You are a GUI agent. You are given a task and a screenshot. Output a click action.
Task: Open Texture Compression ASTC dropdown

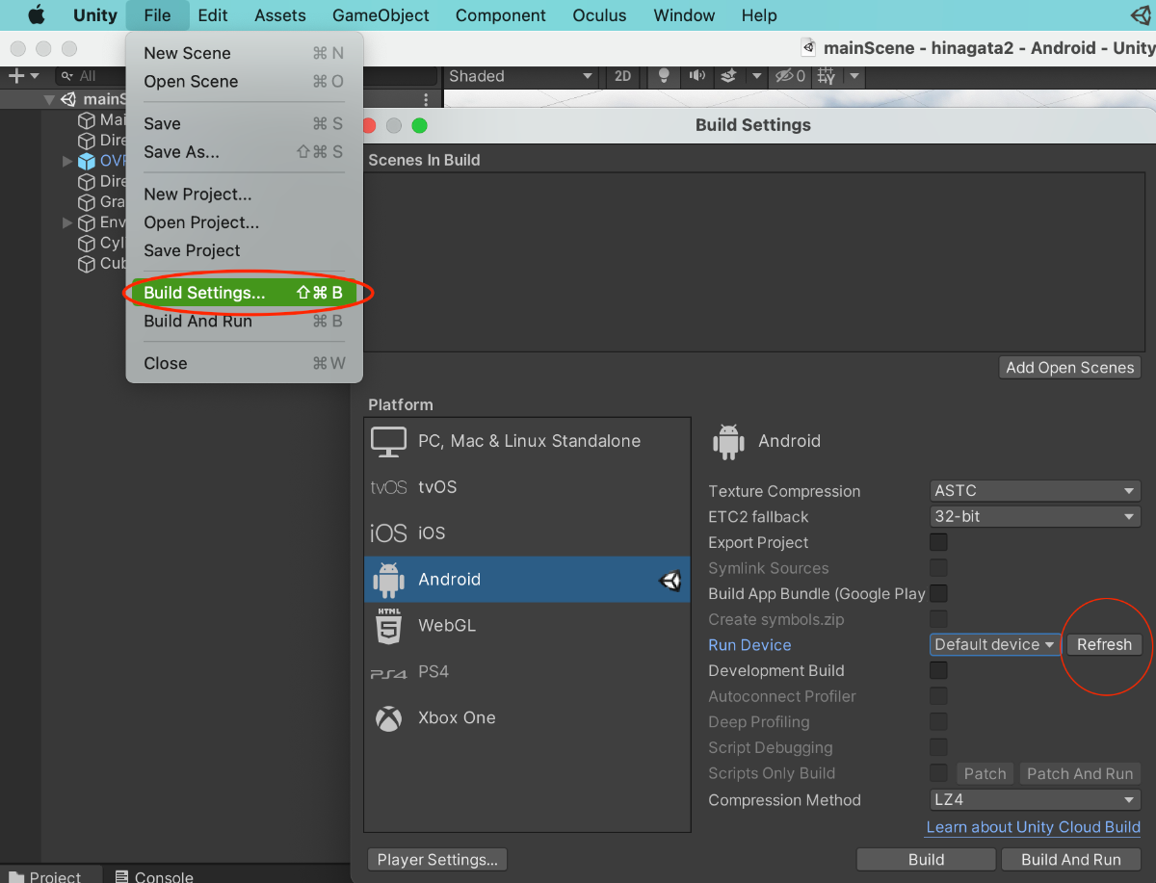[x=1036, y=491]
